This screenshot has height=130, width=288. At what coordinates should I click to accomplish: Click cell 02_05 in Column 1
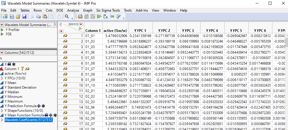click(x=93, y=113)
